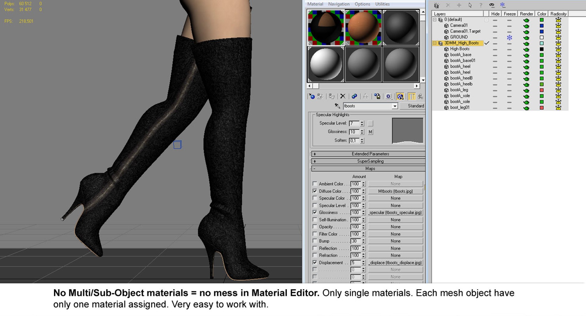This screenshot has width=586, height=316.
Task: Pick material from object with eyedropper
Action: 337,106
